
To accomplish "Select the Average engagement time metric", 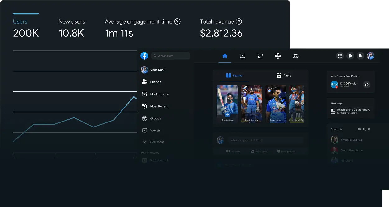I will (x=139, y=21).
